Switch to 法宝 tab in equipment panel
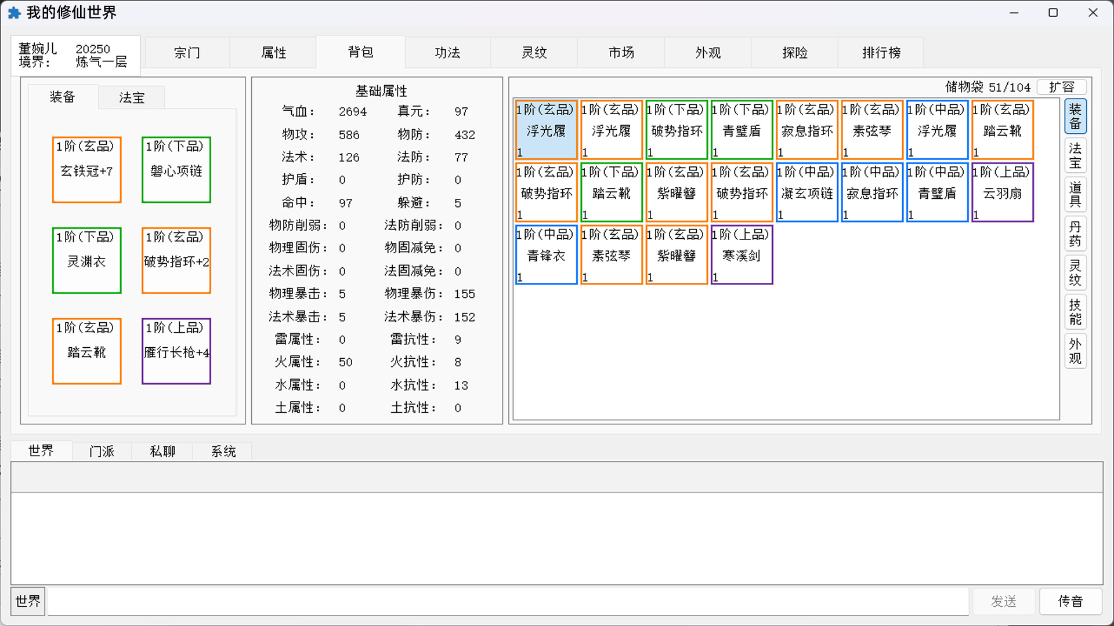The image size is (1114, 626). point(131,97)
